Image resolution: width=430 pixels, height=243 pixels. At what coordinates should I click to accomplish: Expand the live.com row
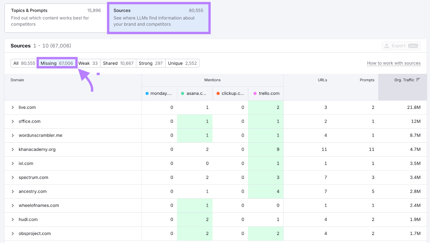[x=12, y=107]
